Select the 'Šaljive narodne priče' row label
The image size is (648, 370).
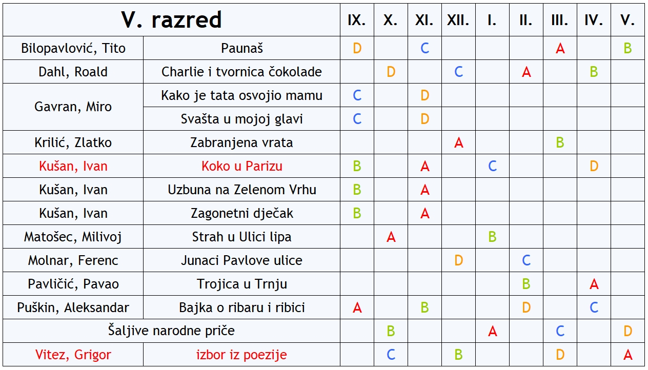pyautogui.click(x=172, y=331)
